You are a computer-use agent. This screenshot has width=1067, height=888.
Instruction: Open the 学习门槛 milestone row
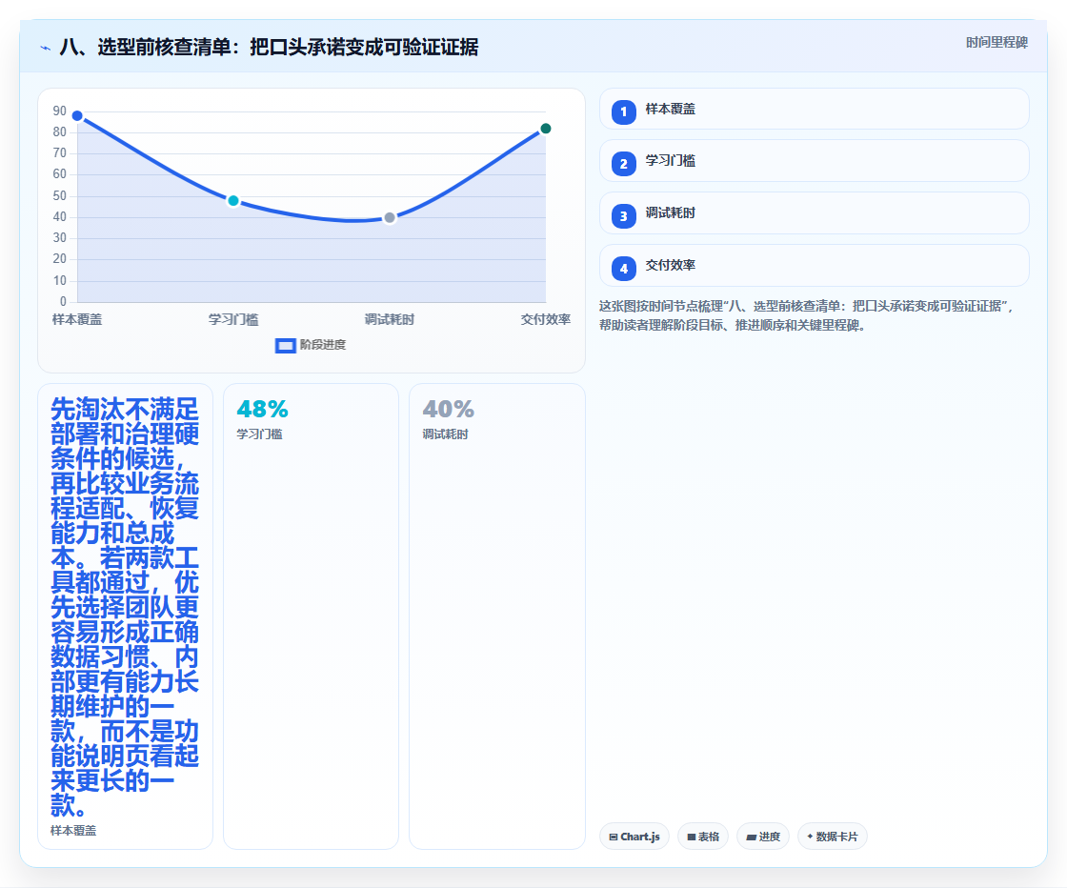pos(814,161)
